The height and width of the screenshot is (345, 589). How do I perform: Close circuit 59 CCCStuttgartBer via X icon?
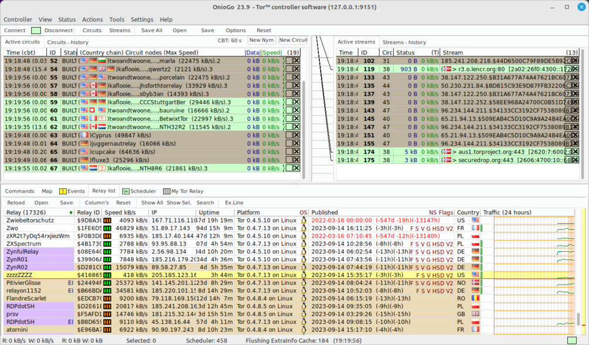point(297,102)
